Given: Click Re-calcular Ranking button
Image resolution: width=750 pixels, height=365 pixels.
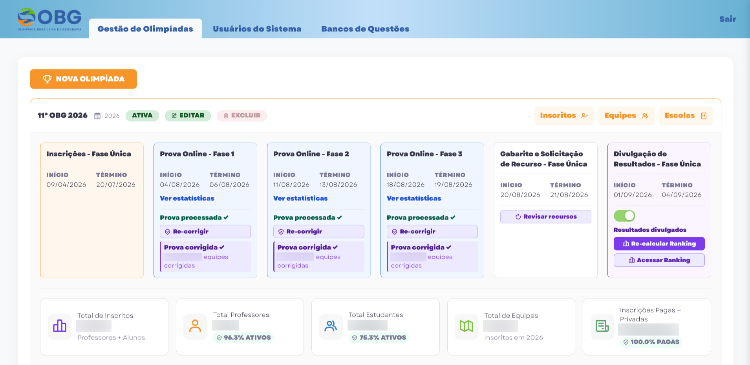Looking at the screenshot, I should [659, 243].
